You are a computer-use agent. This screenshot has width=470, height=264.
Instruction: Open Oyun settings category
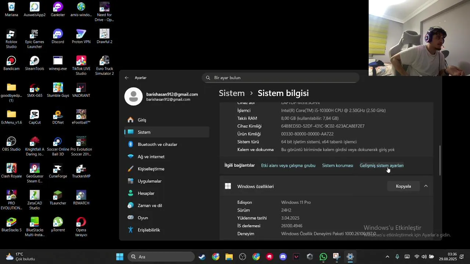pos(167,218)
